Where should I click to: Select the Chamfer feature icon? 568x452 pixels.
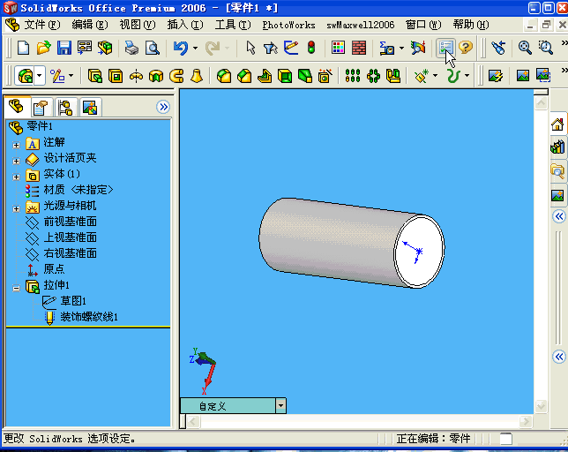tap(244, 76)
